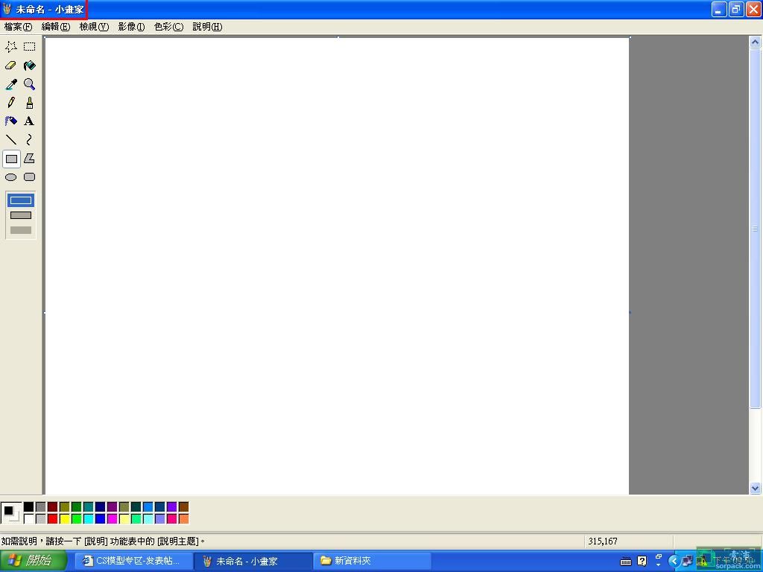Image resolution: width=763 pixels, height=572 pixels.
Task: Click the keyboard language bar tray icon
Action: 626,562
